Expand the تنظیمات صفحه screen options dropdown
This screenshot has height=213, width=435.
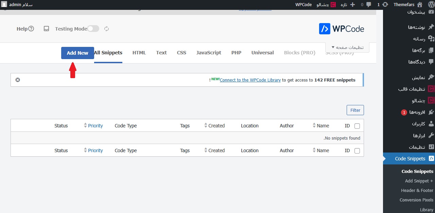pyautogui.click(x=347, y=48)
